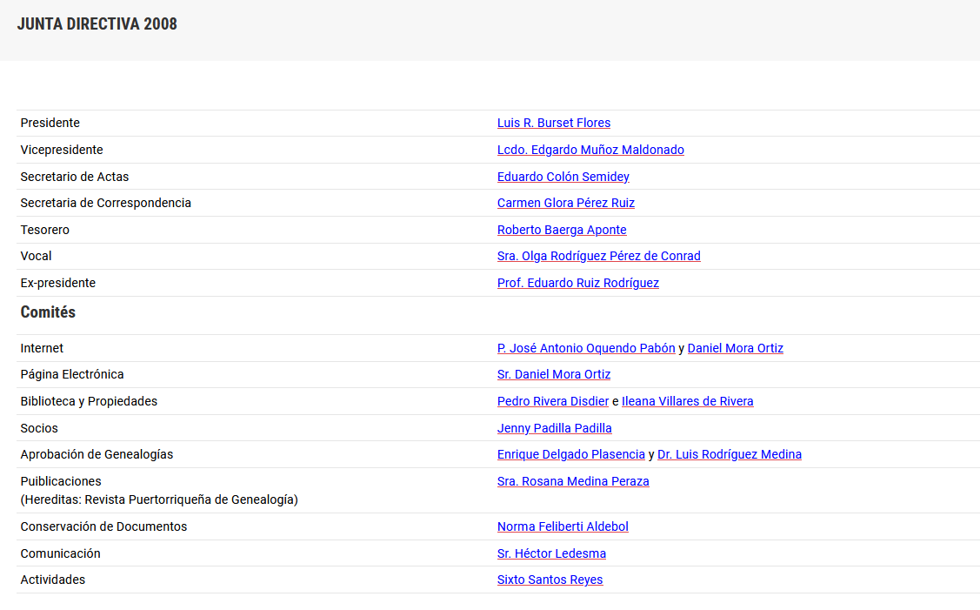Viewport: 980px width, 610px height.
Task: Select Jenny Padilla Padilla link
Action: coord(554,428)
